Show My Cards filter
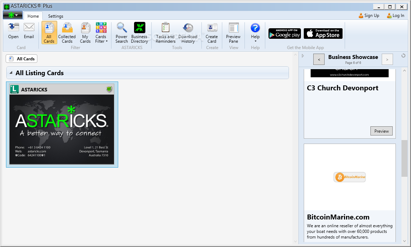This screenshot has height=247, width=411. 85,32
